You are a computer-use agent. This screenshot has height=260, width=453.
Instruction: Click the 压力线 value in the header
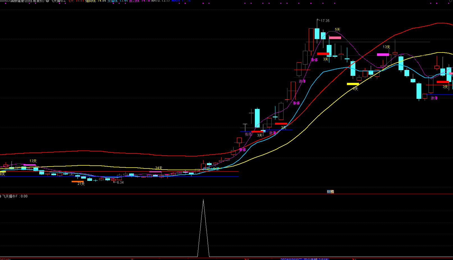click(139, 1)
